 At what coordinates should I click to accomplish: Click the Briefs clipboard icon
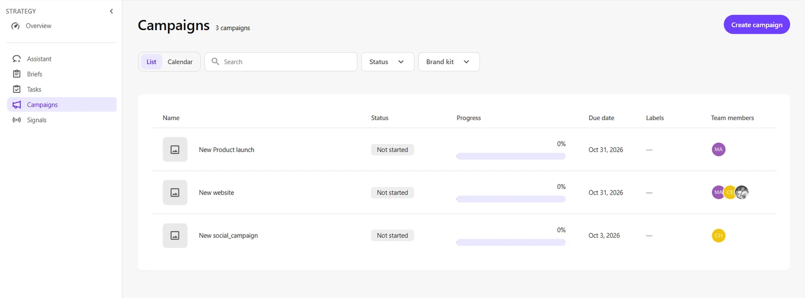point(17,74)
